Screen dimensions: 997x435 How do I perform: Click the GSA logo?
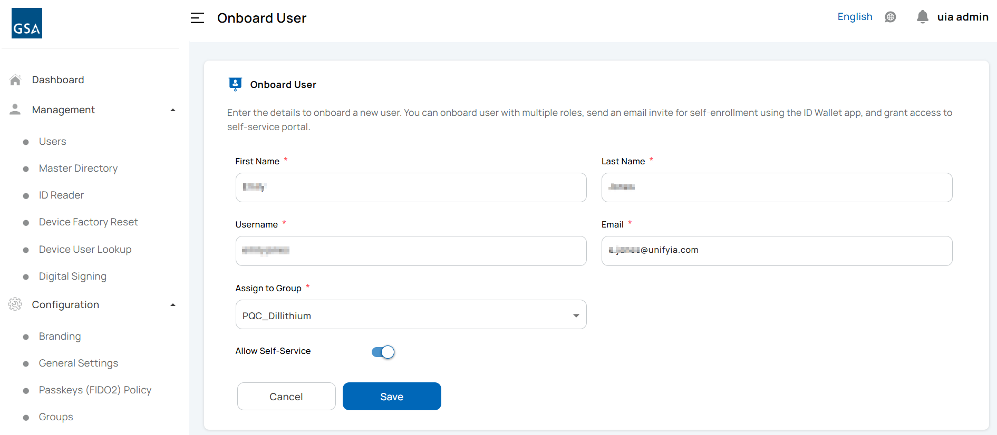tap(27, 23)
